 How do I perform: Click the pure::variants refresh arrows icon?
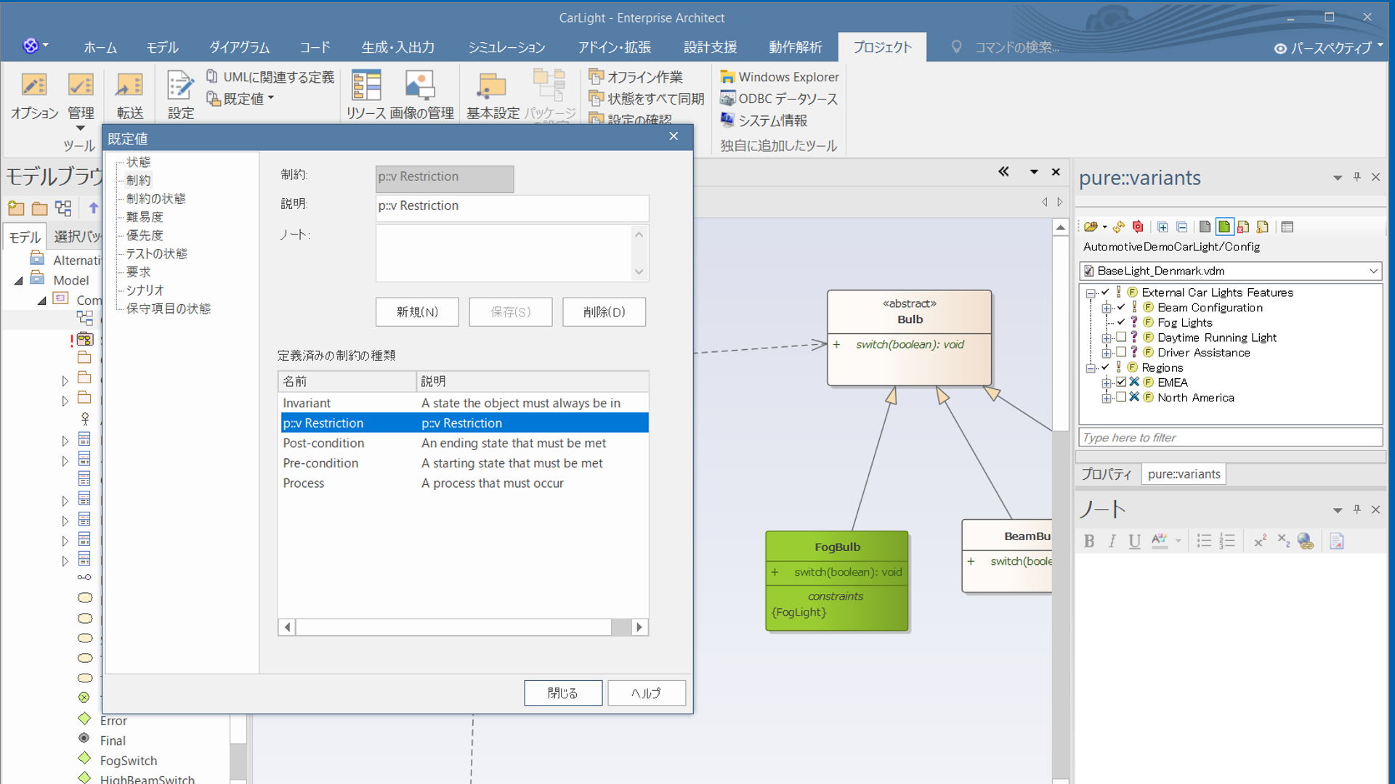tap(1119, 227)
